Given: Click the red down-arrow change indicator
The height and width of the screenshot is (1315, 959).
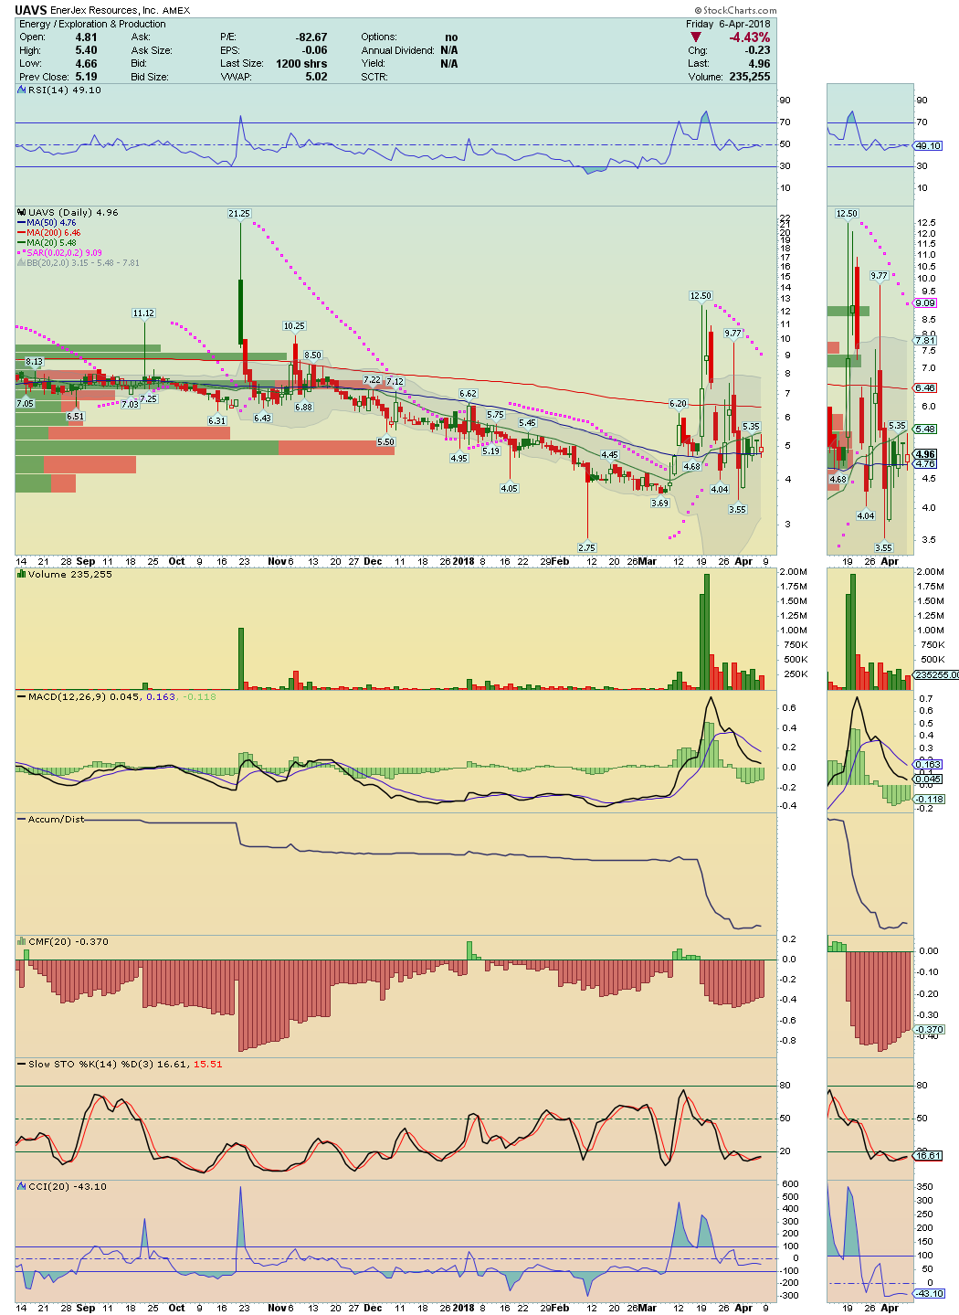Looking at the screenshot, I should coord(696,37).
